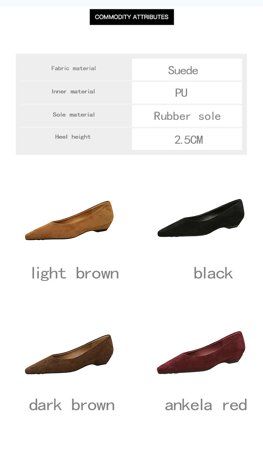
Task: Click the Fabric material row label
Action: 74,68
